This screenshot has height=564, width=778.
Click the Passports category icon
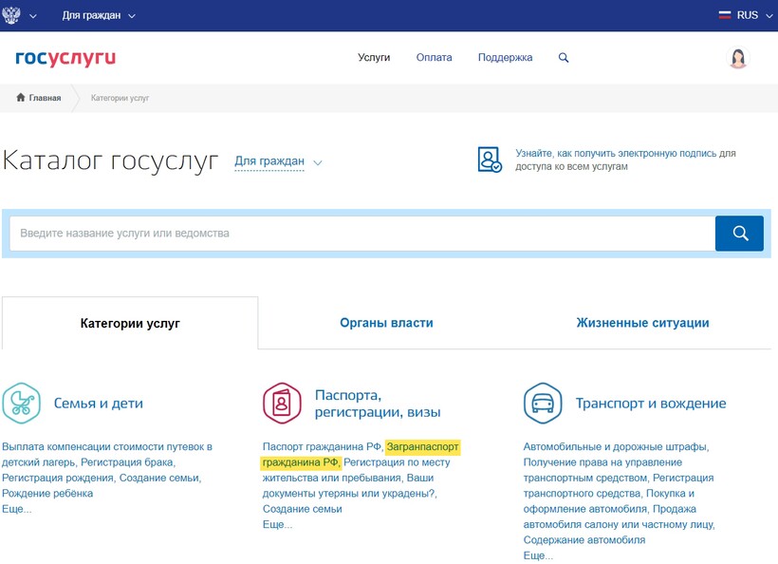282,403
